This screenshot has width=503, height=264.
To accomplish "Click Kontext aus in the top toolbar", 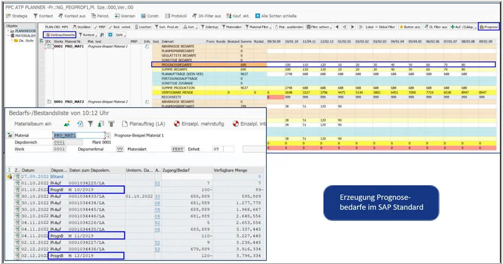I will [72, 16].
